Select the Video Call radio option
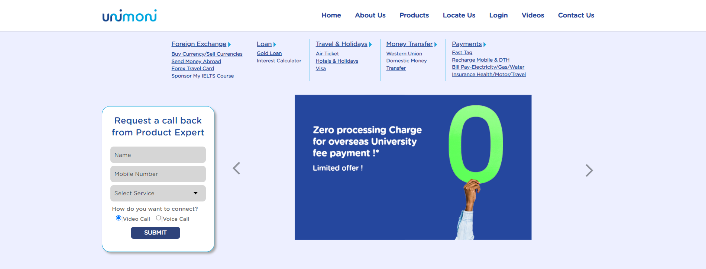The height and width of the screenshot is (269, 706). pos(119,218)
